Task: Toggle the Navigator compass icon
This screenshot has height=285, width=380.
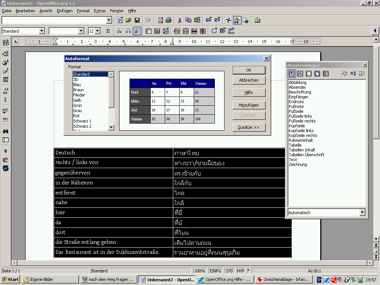Action: point(229,20)
